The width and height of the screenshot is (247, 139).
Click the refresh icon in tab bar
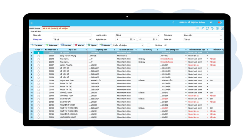[x=207, y=28]
